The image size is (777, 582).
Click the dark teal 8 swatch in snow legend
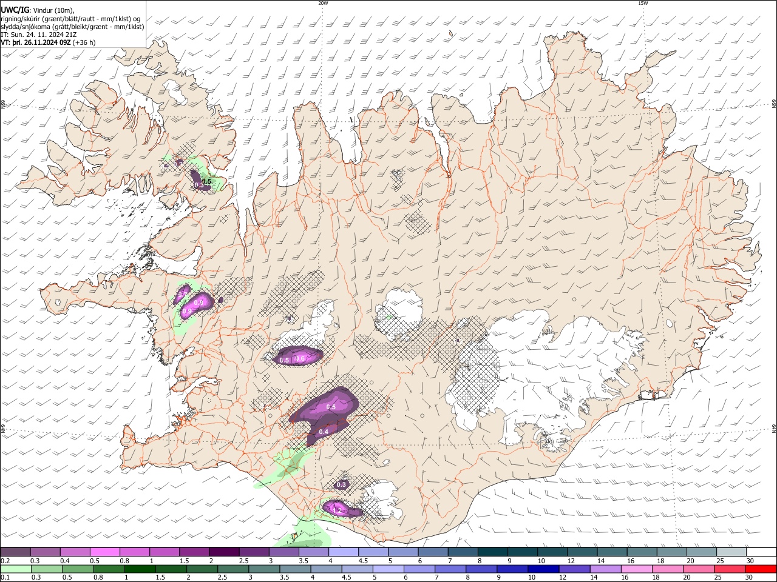click(492, 552)
